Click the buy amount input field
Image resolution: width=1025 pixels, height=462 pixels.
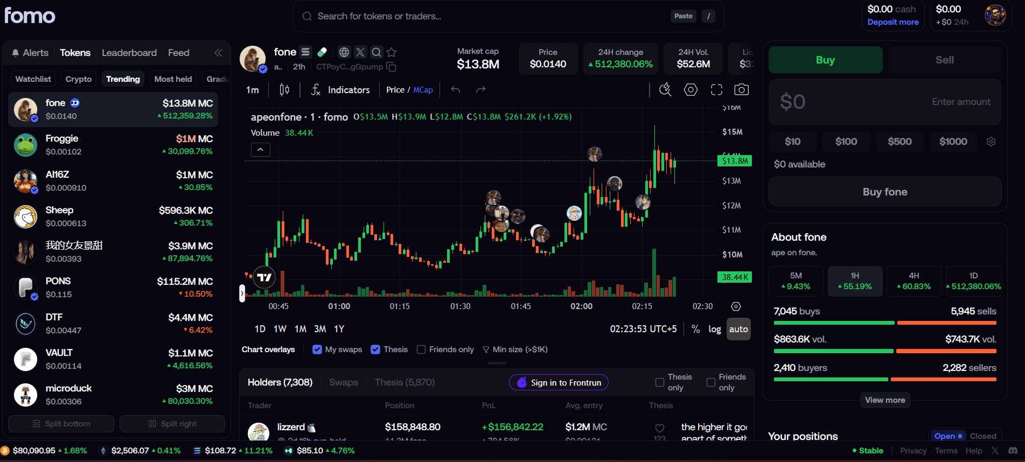point(885,102)
